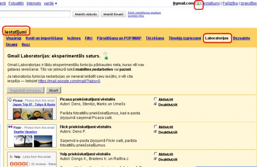Screen dimensions: 257x167
Task: Switch to the Buzz tab
Action: coord(26,45)
